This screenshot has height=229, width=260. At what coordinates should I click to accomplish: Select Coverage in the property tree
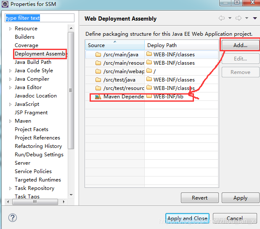pos(27,45)
